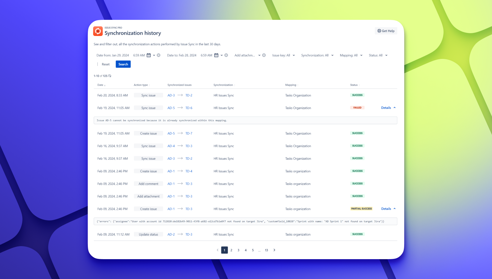Image resolution: width=492 pixels, height=279 pixels.
Task: Clear the Date from filter
Action: [x=159, y=55]
